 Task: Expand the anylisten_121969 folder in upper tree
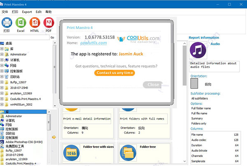click(2, 93)
